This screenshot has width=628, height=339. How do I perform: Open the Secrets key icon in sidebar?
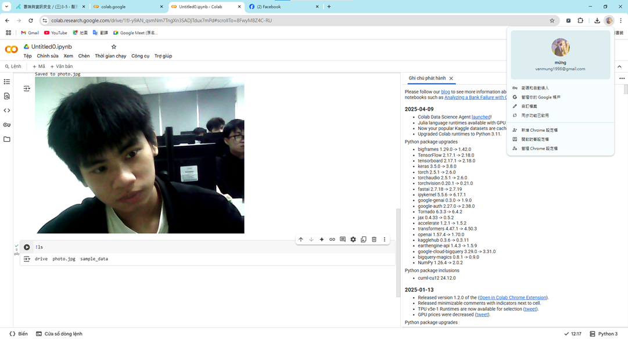click(x=7, y=125)
